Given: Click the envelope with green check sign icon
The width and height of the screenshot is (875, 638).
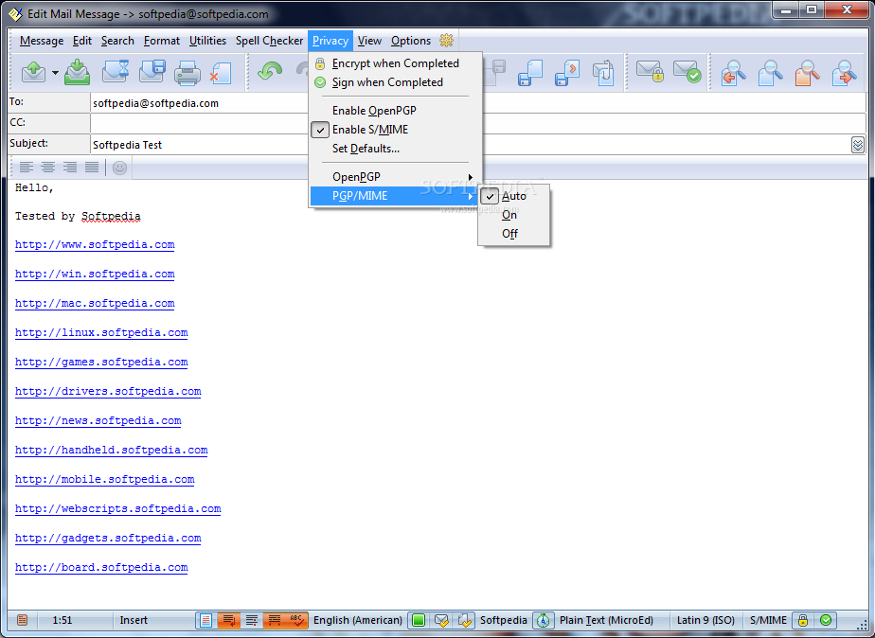Looking at the screenshot, I should coord(687,72).
